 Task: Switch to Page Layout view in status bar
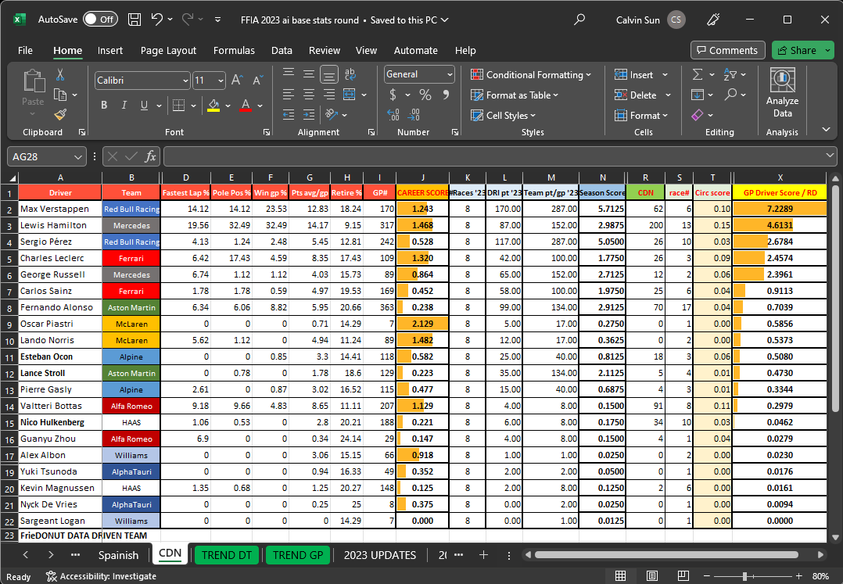[x=652, y=576]
